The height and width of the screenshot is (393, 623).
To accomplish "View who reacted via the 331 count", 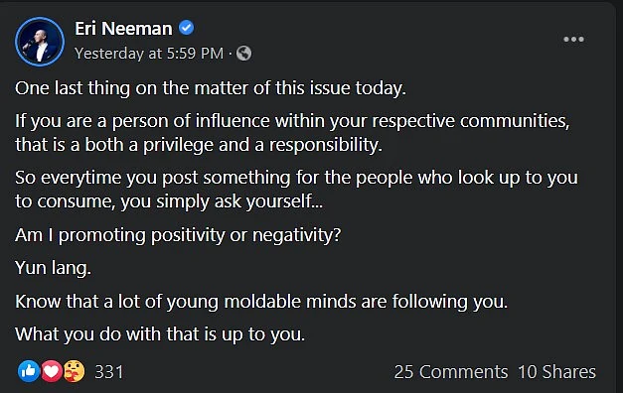I will (x=109, y=372).
